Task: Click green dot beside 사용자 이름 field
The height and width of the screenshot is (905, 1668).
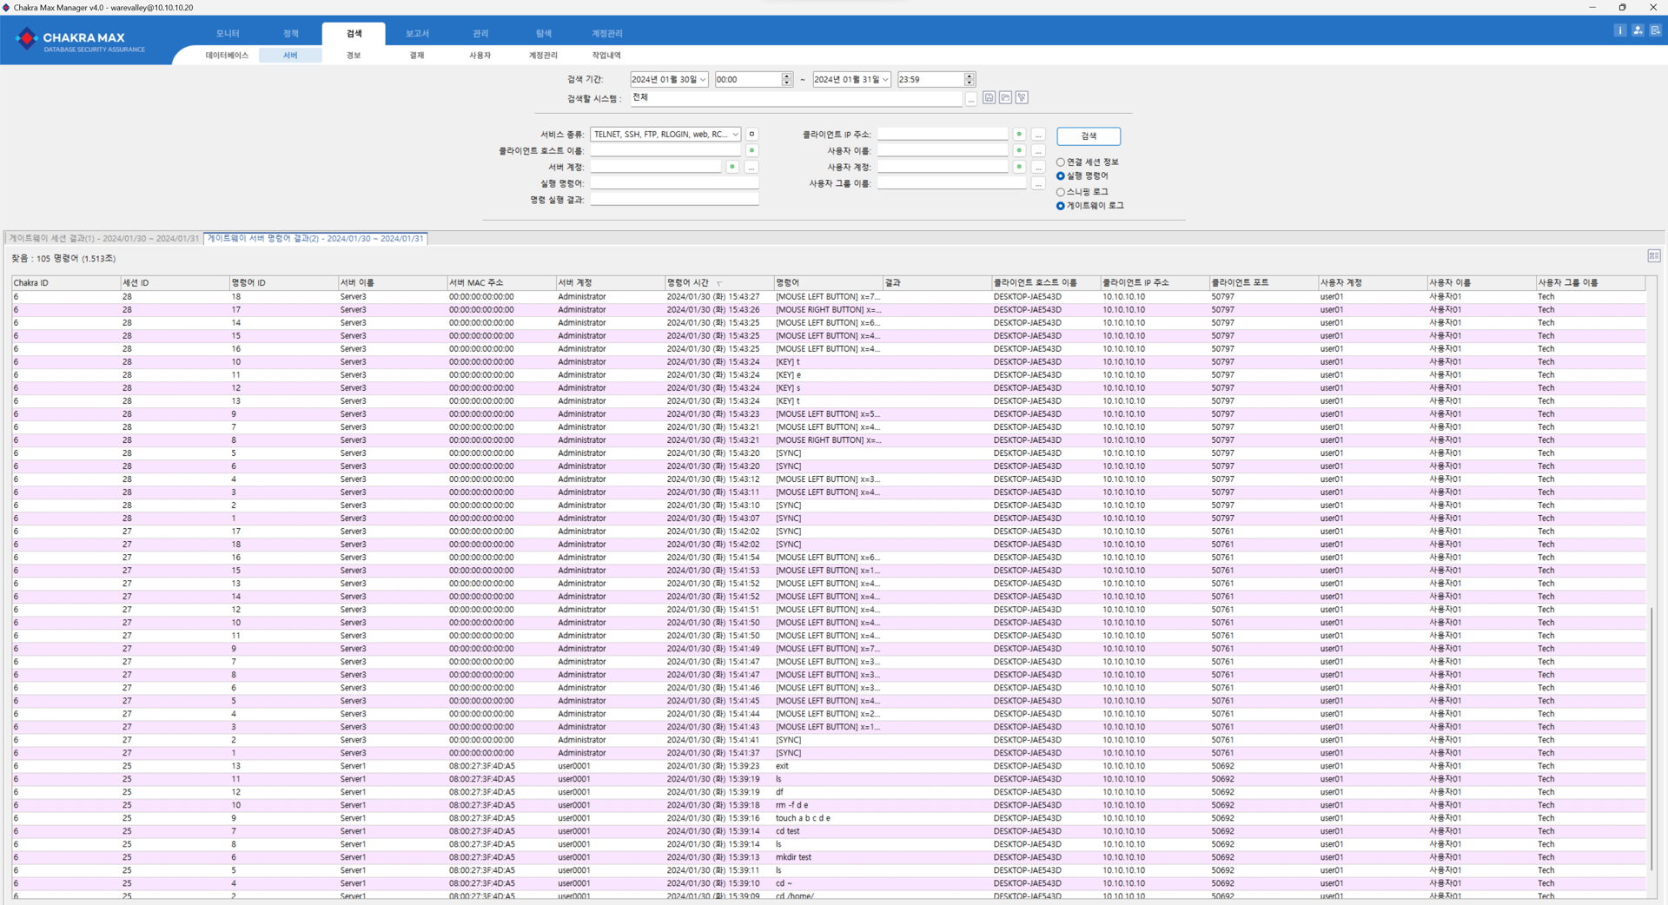Action: pyautogui.click(x=1019, y=150)
